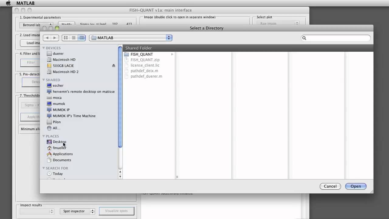Viewport: 389px width, 219px height.
Task: Go forward in directory dialog
Action: pyautogui.click(x=55, y=38)
